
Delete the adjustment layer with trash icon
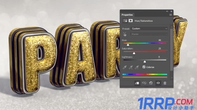[165, 83]
